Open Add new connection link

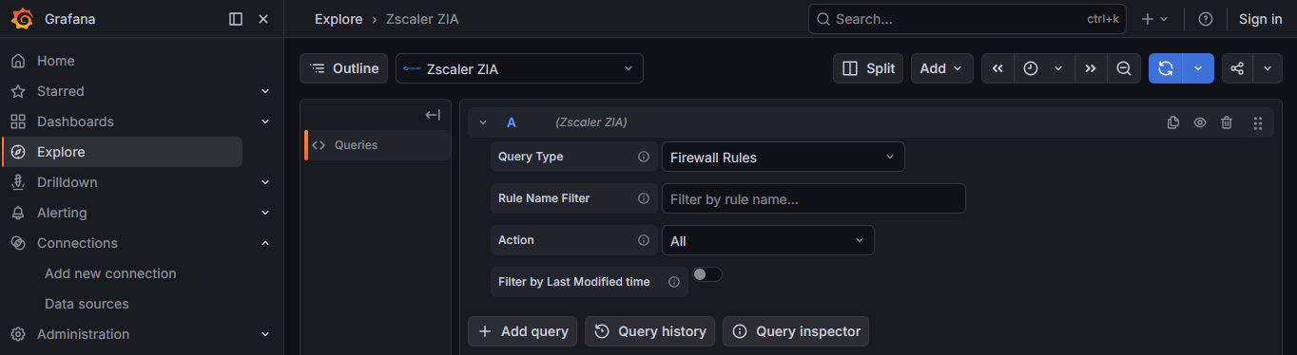point(110,273)
